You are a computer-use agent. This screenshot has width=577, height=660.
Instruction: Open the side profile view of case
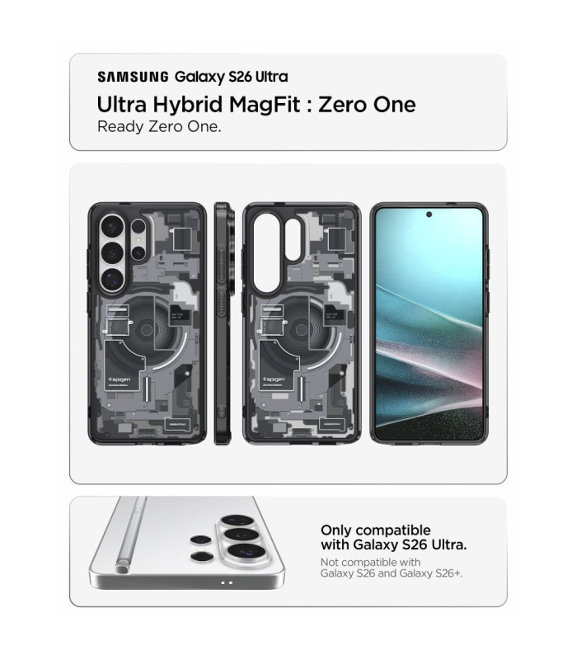pos(223,323)
